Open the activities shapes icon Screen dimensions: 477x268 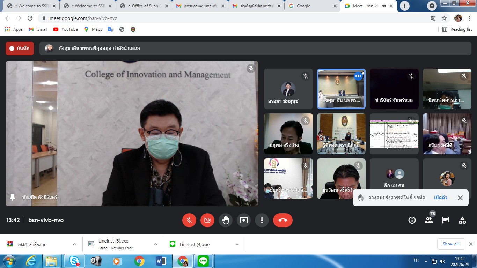pos(462,220)
